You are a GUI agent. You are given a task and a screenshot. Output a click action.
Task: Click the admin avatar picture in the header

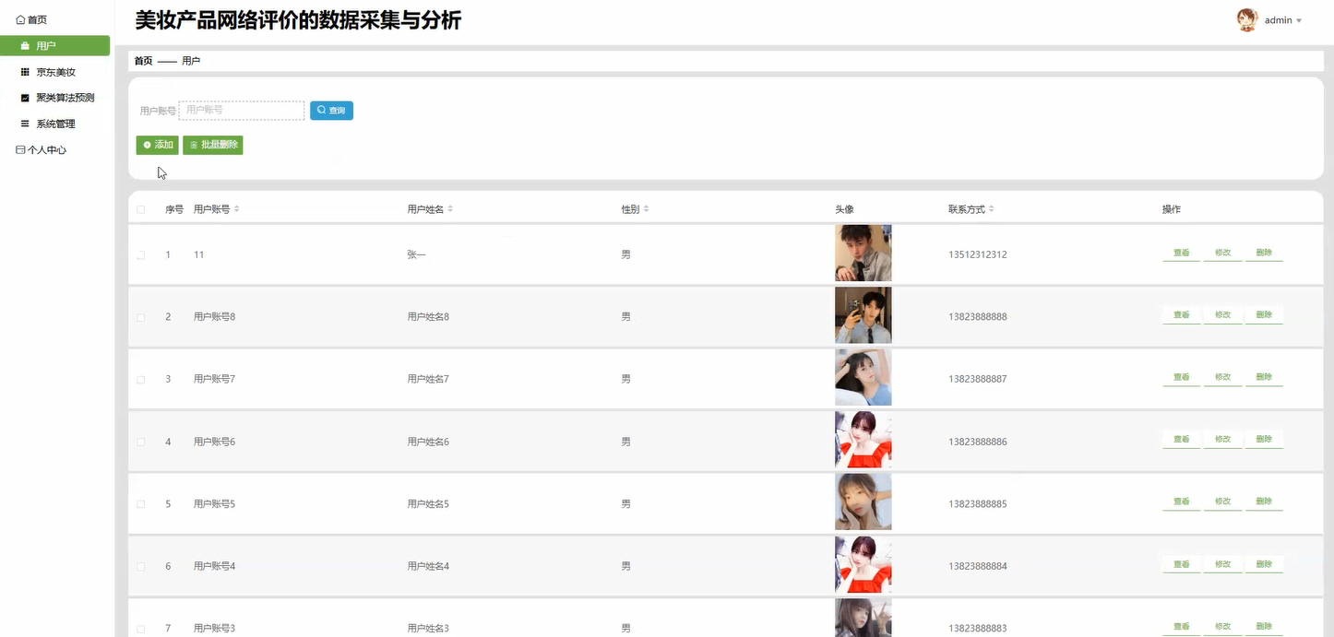[x=1247, y=20]
